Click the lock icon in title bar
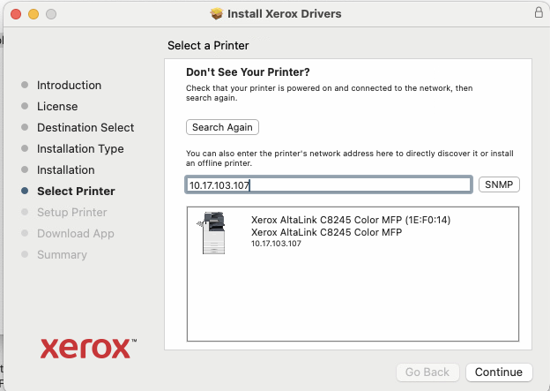This screenshot has width=550, height=391. point(539,12)
